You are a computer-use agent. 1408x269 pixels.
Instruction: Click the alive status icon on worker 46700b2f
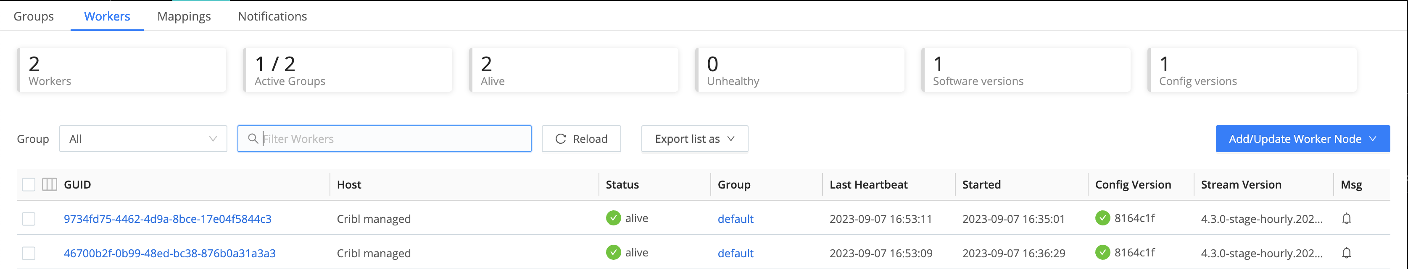[613, 252]
